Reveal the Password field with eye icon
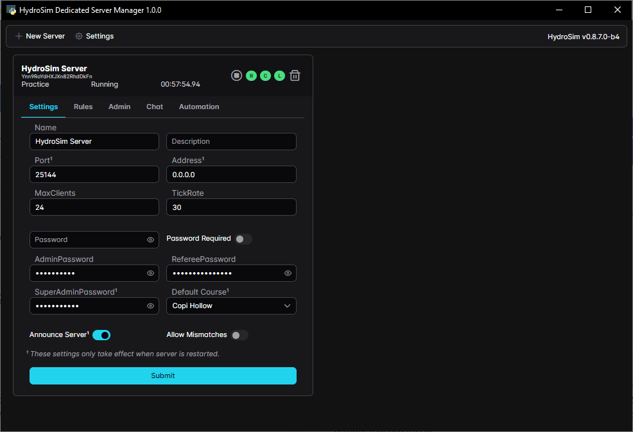Viewport: 633px width, 432px height. tap(151, 240)
